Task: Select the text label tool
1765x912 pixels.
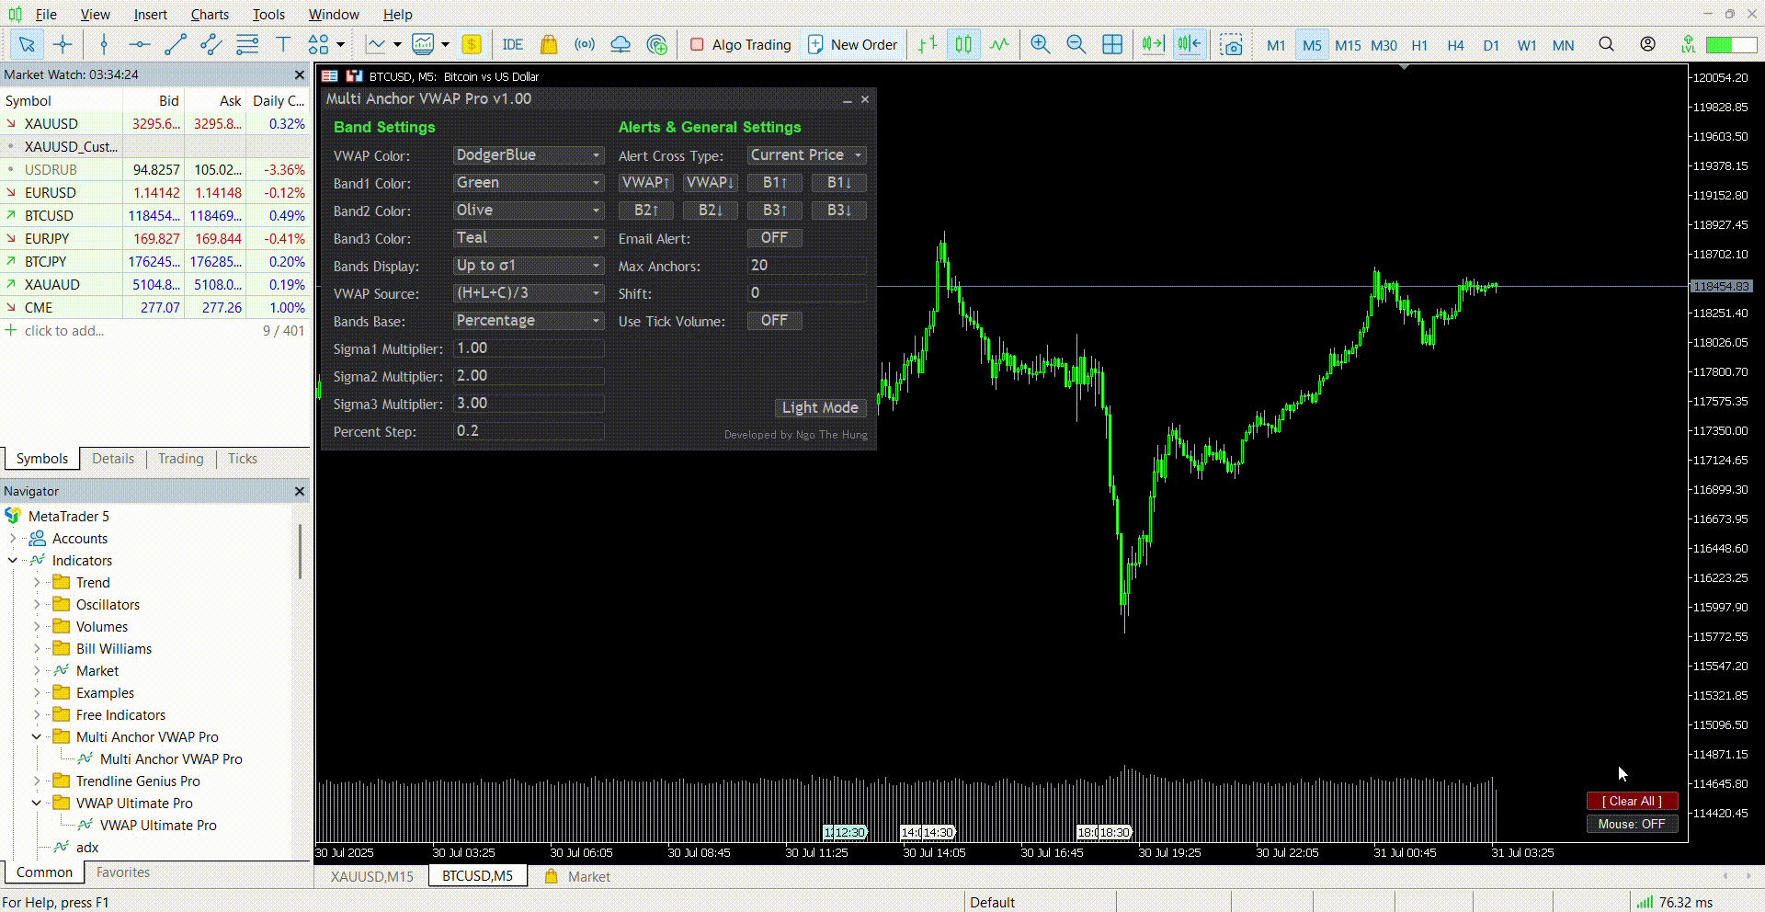Action: click(x=283, y=44)
